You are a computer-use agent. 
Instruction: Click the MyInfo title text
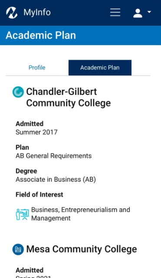(x=37, y=13)
